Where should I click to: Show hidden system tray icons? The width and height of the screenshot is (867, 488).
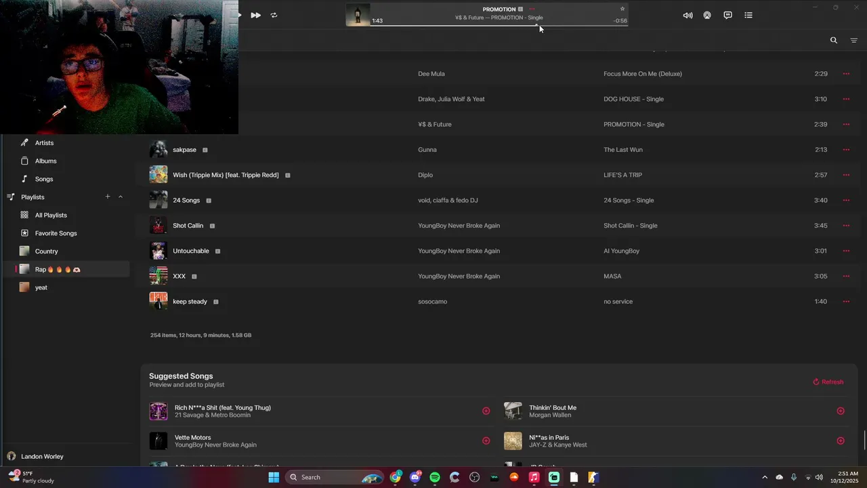coord(765,477)
